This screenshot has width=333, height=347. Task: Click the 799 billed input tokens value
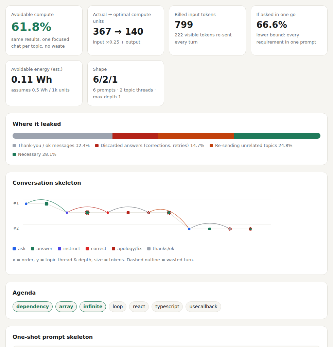coord(184,24)
